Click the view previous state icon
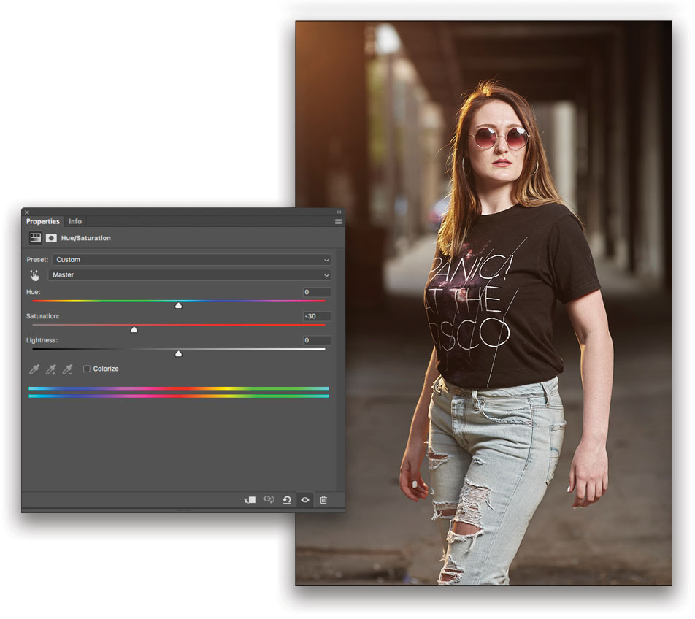 (x=268, y=500)
